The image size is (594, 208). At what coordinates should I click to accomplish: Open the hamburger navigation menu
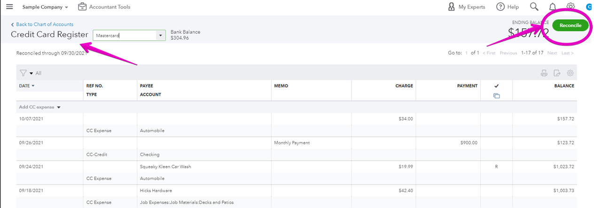9,7
